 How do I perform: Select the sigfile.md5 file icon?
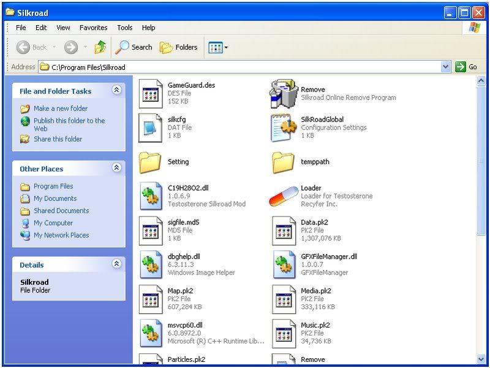[x=151, y=231]
